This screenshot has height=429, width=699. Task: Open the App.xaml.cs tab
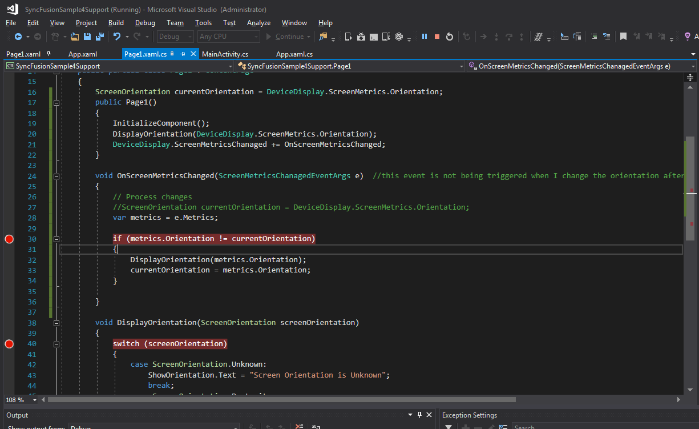coord(294,54)
